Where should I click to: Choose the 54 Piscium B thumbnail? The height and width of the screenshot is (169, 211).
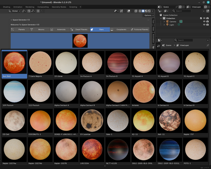(118, 64)
